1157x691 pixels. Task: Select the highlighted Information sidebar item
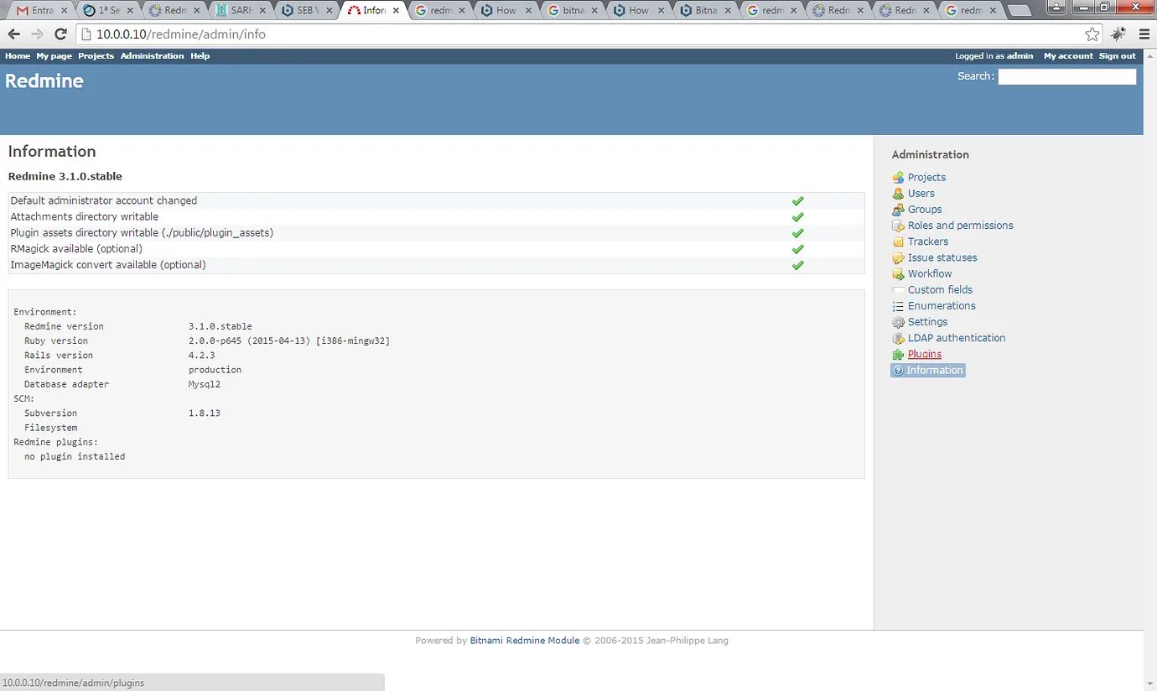point(928,370)
